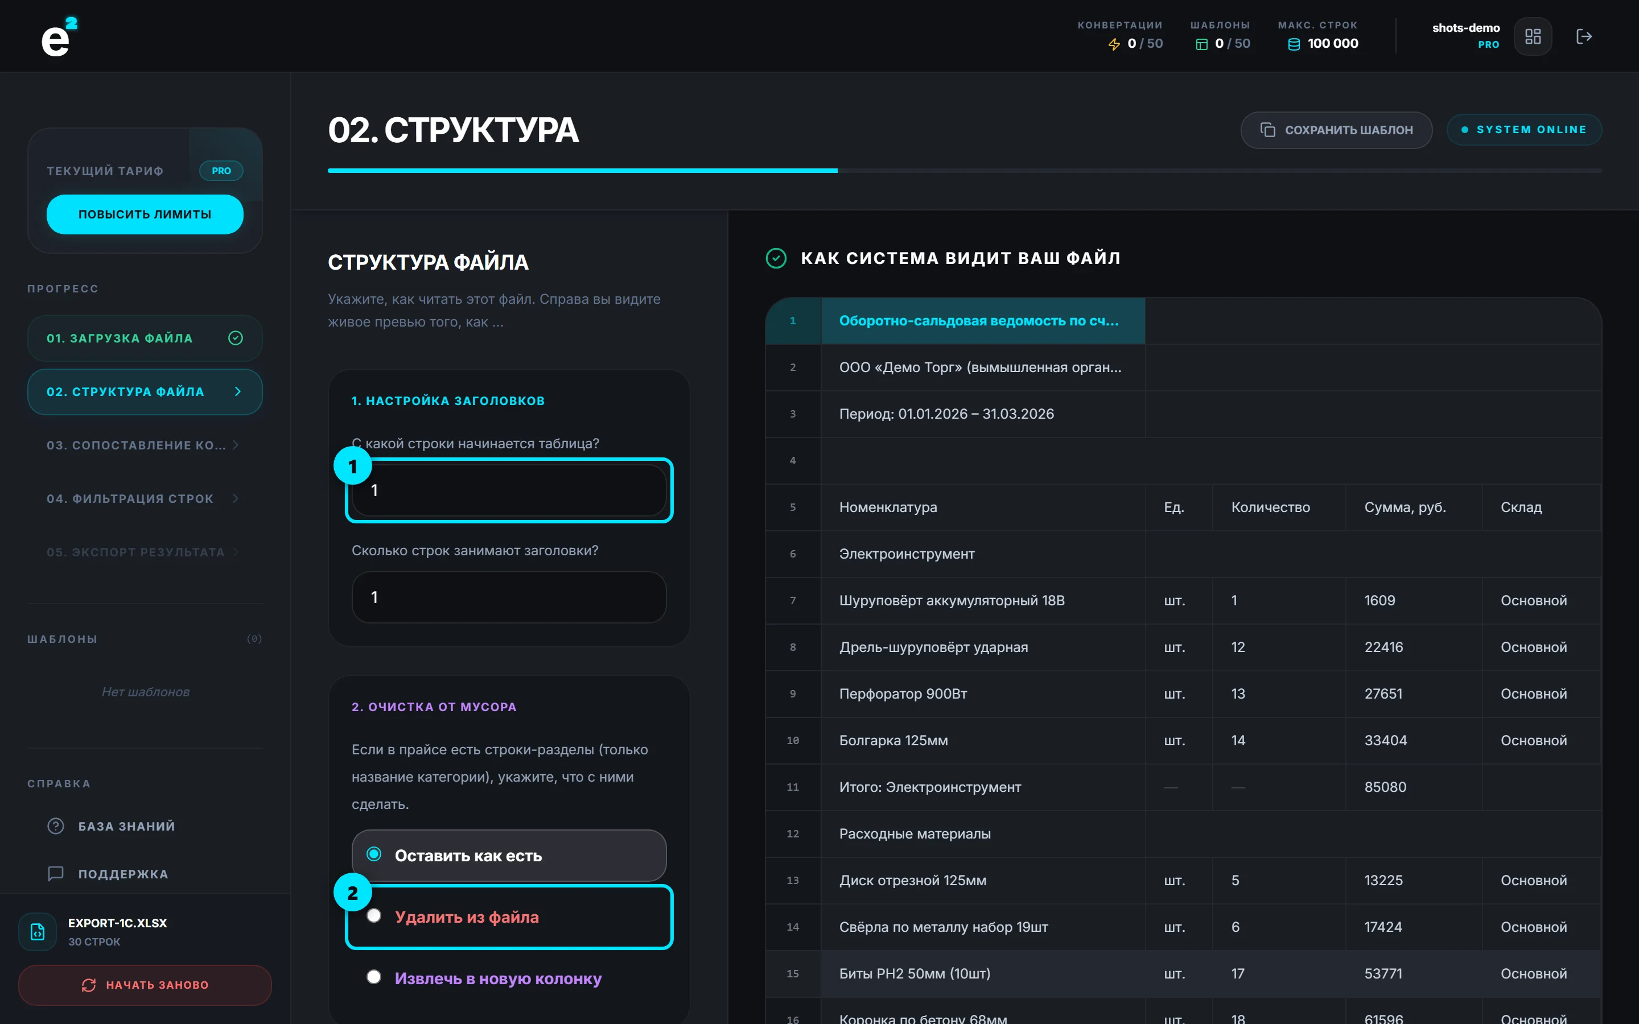
Task: Expand 03. Сопоставление ко... chevron
Action: 236,445
